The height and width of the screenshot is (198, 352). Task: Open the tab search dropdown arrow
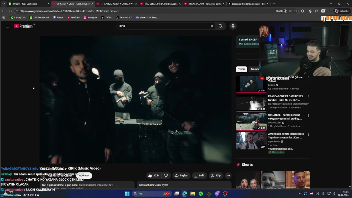pos(3,4)
